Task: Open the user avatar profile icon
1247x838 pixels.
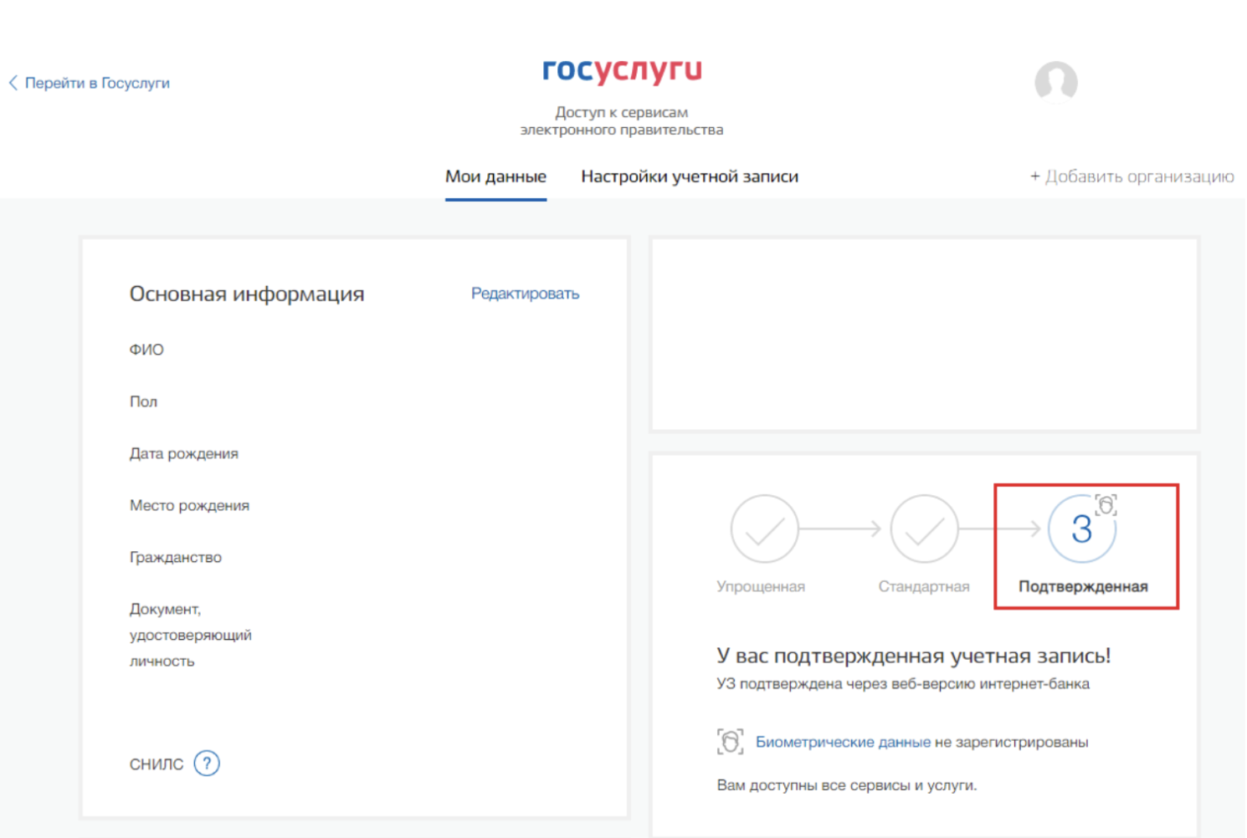Action: pyautogui.click(x=1055, y=82)
